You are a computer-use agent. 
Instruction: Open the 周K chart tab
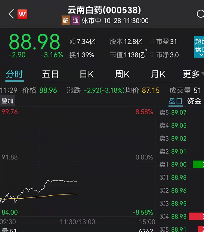(122, 74)
